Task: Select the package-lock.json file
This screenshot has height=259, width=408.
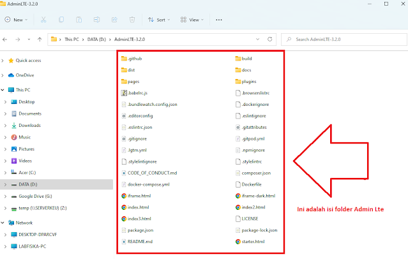Action: click(259, 230)
